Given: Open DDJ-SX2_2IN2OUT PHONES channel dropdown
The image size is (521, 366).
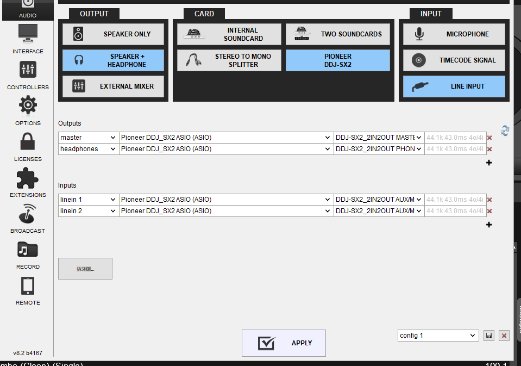Looking at the screenshot, I should [379, 148].
